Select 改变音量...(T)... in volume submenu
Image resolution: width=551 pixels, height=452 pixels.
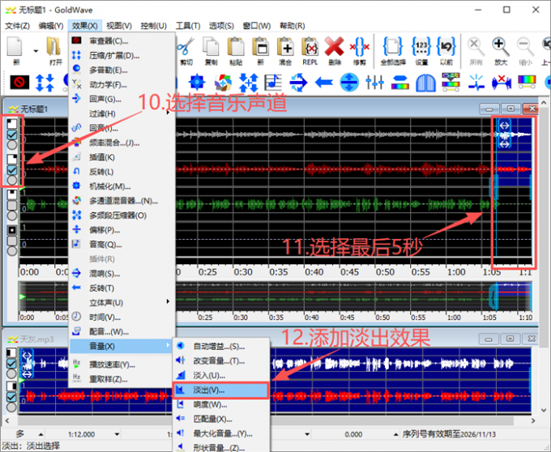pyautogui.click(x=220, y=361)
